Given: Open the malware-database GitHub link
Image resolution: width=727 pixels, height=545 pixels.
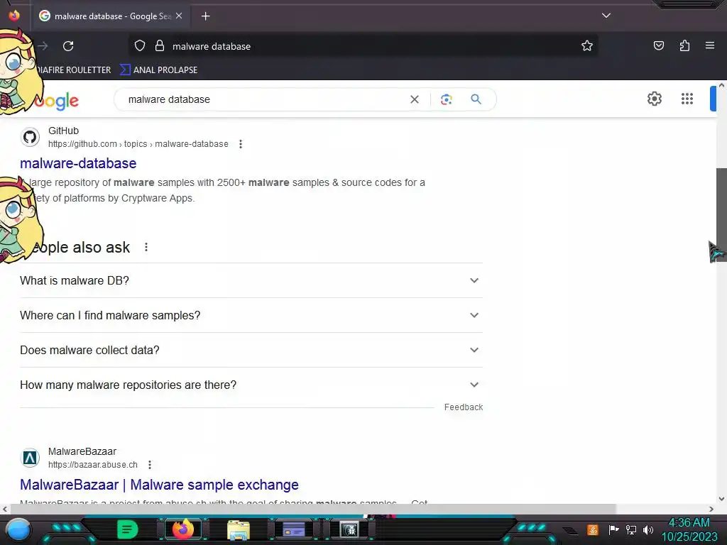Looking at the screenshot, I should coord(78,163).
